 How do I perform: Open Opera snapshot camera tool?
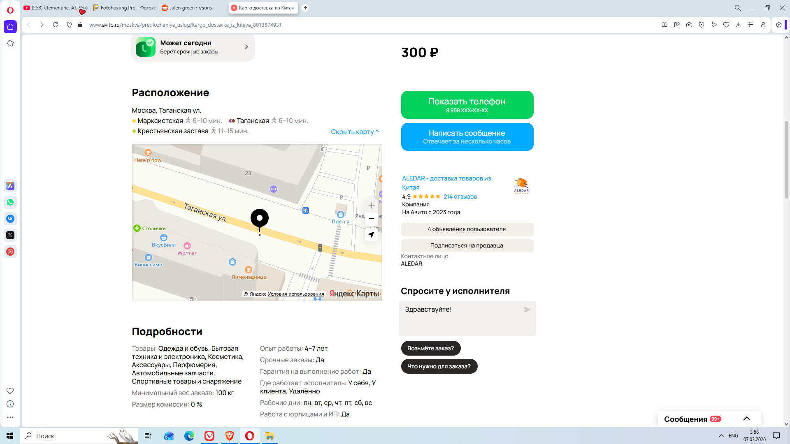tap(689, 25)
